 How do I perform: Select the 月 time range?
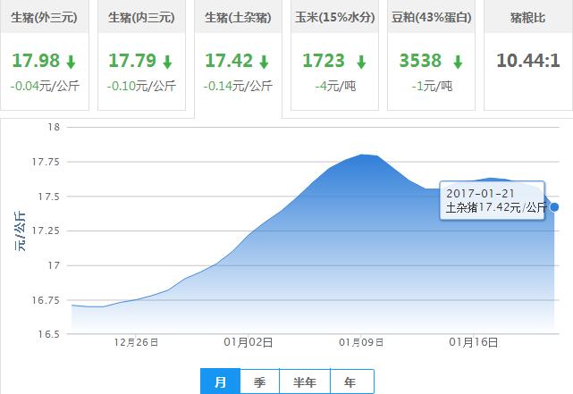click(x=220, y=381)
